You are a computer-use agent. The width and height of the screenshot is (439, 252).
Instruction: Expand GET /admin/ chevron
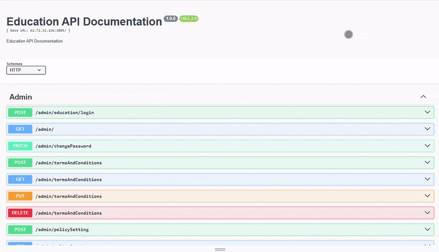tap(427, 129)
